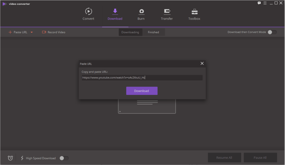Maximize the video converter window
This screenshot has height=165, width=285.
click(x=276, y=3)
